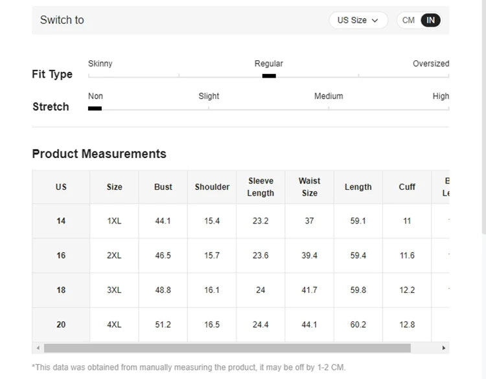Click the left scroll arrow of table
The image size is (486, 379).
(37, 348)
